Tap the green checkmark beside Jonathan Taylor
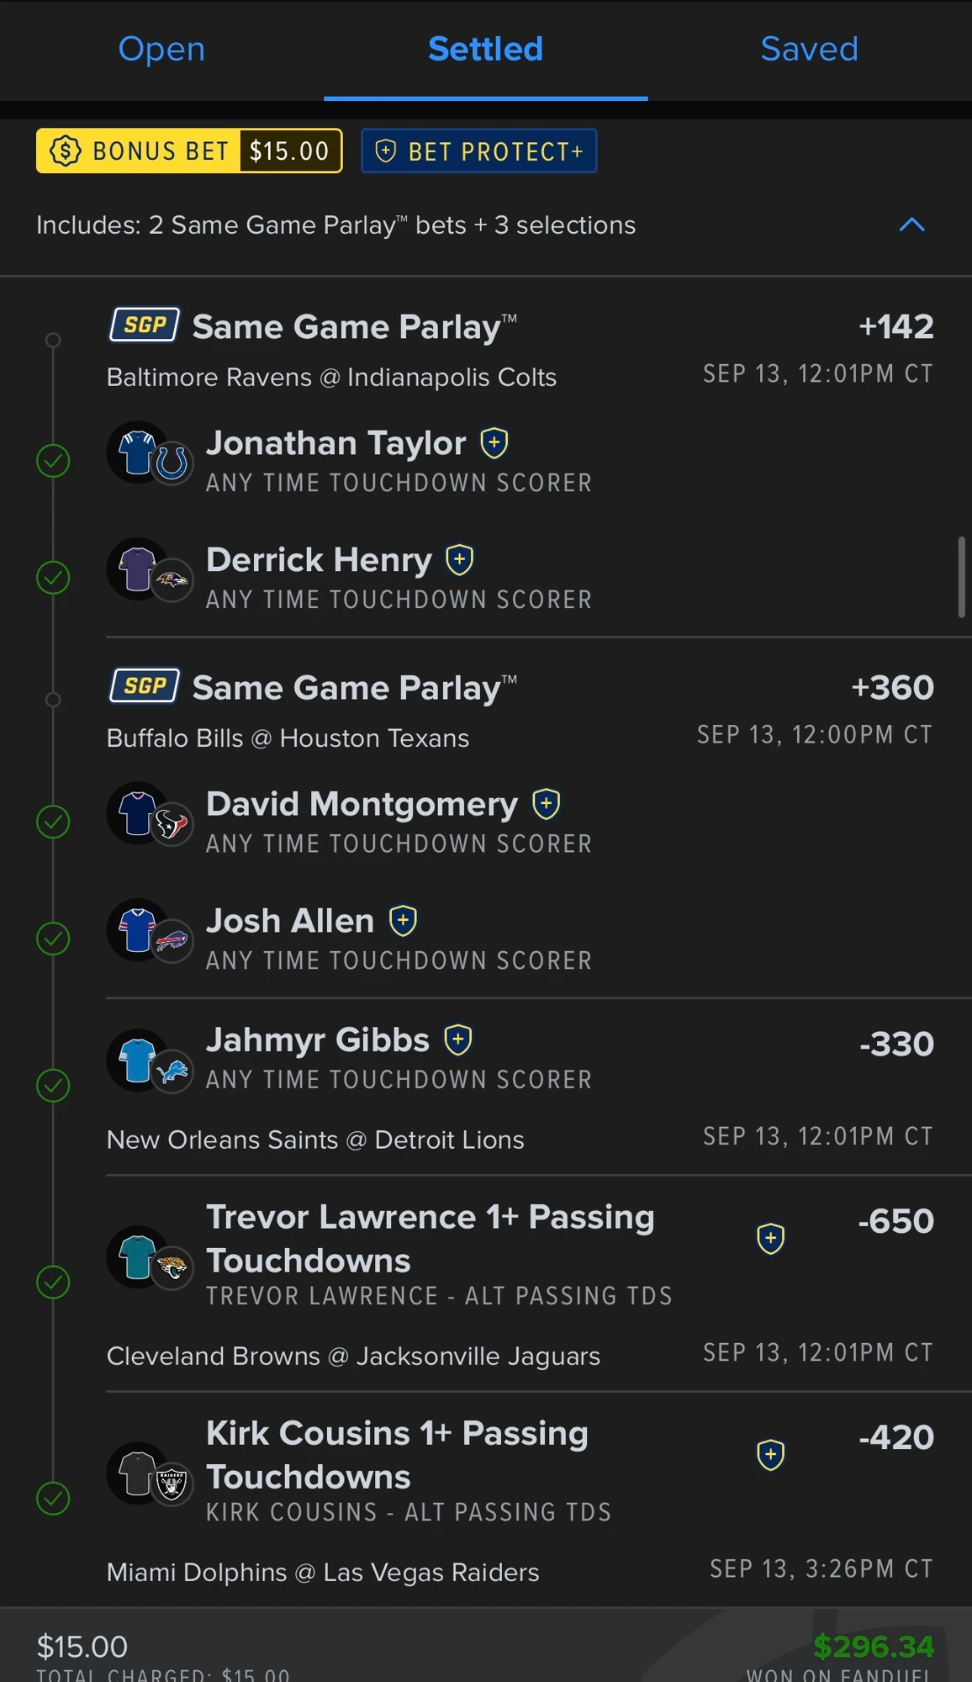The width and height of the screenshot is (972, 1682). (53, 461)
